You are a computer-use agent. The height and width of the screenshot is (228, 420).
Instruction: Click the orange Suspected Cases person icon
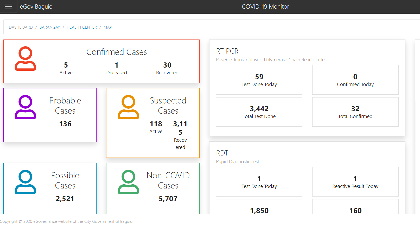tap(128, 107)
